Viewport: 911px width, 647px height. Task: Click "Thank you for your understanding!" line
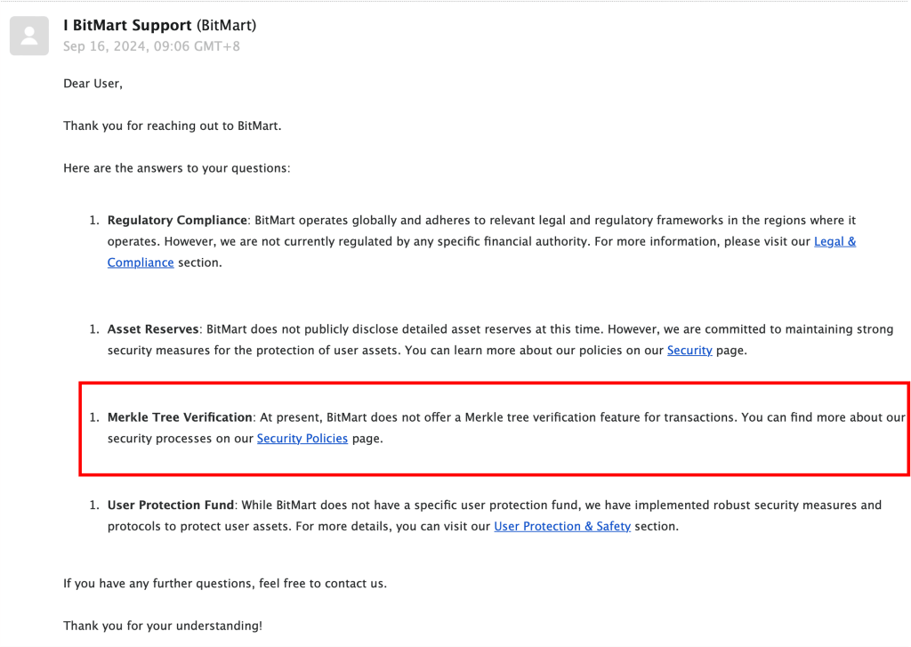[163, 626]
